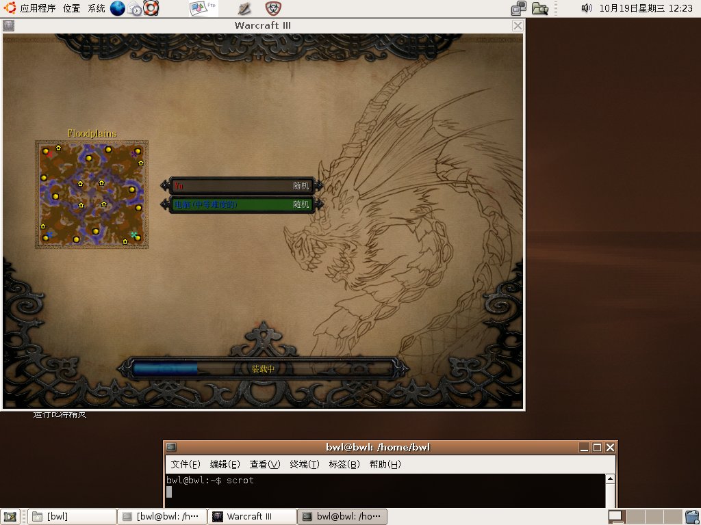
Task: Open the network monitor computers icon
Action: click(519, 8)
